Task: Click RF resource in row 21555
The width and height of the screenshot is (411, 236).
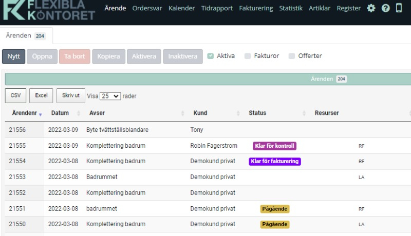Action: click(x=362, y=146)
